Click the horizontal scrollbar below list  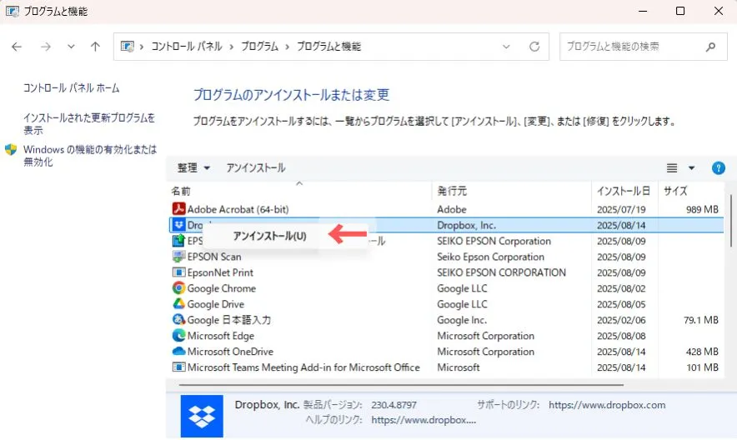pos(401,385)
